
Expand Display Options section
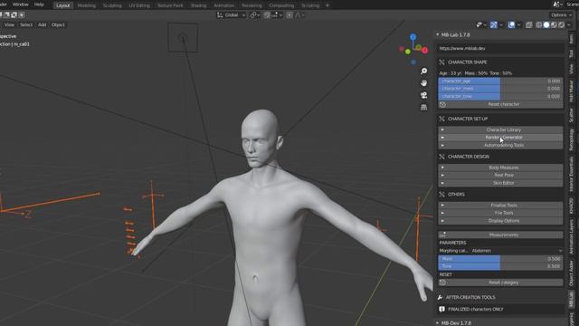(x=500, y=221)
